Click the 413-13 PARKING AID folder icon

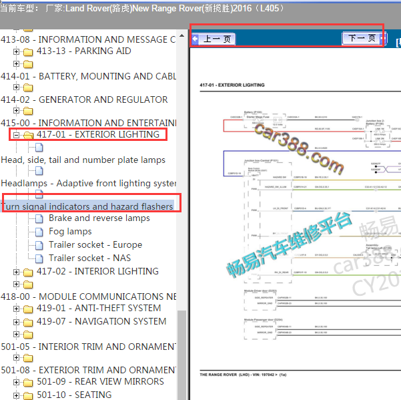point(28,52)
